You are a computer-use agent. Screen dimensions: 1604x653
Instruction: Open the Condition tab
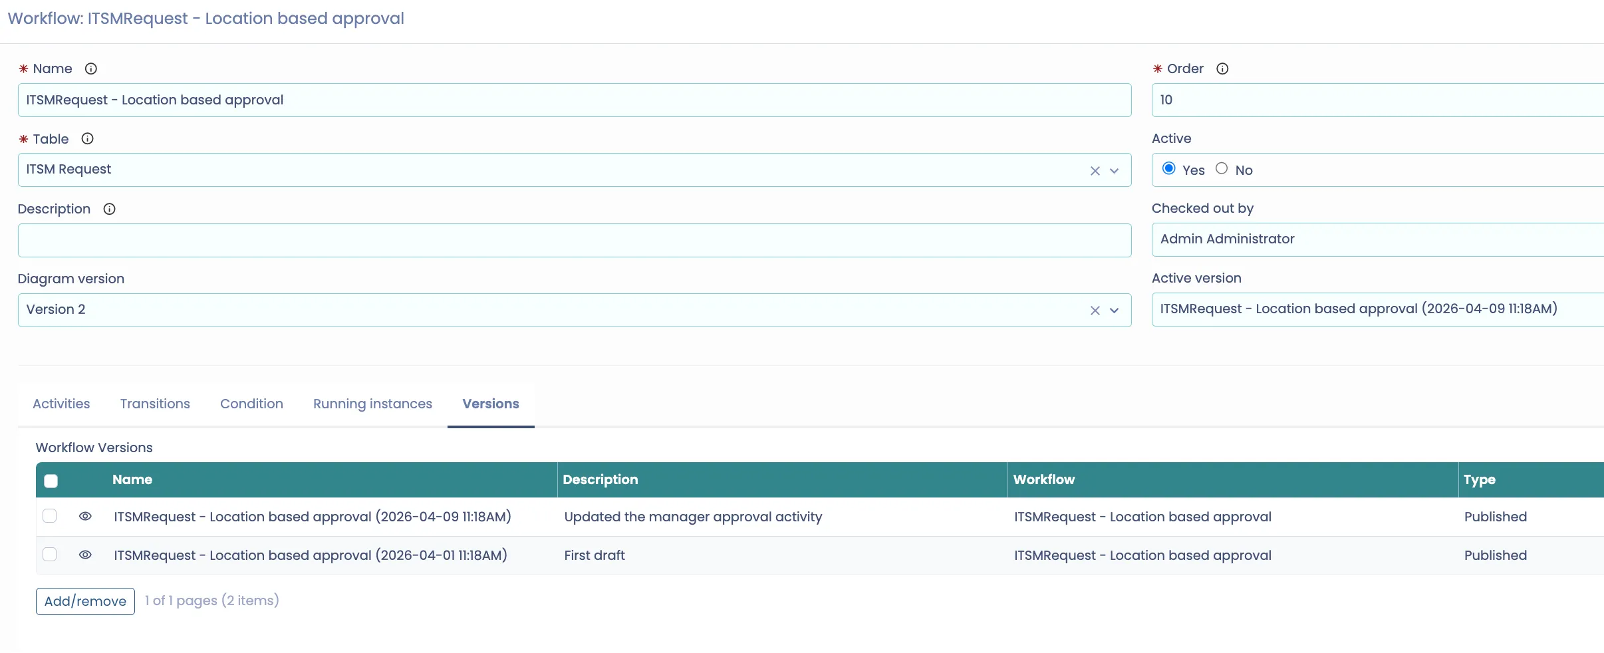tap(251, 404)
